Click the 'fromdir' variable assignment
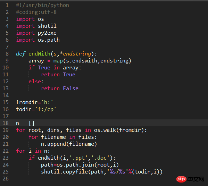The width and height of the screenshot is (208, 186). coord(27,102)
